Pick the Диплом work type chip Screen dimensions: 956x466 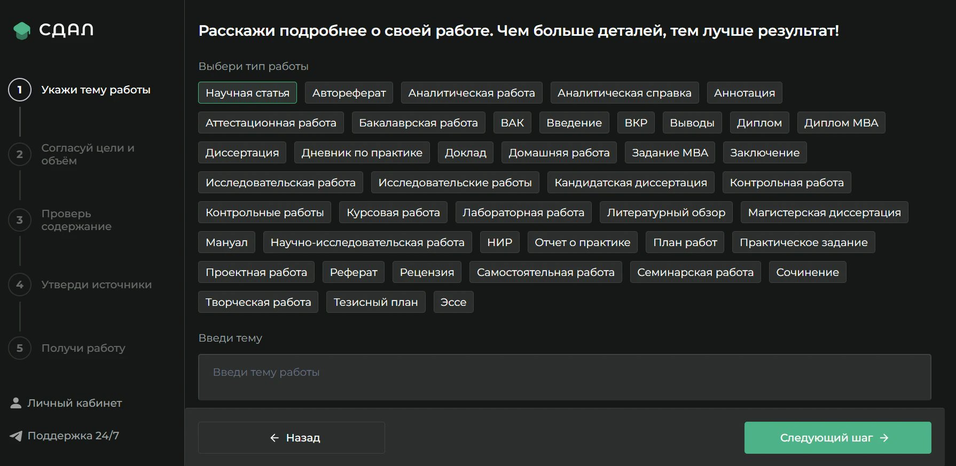tap(759, 123)
